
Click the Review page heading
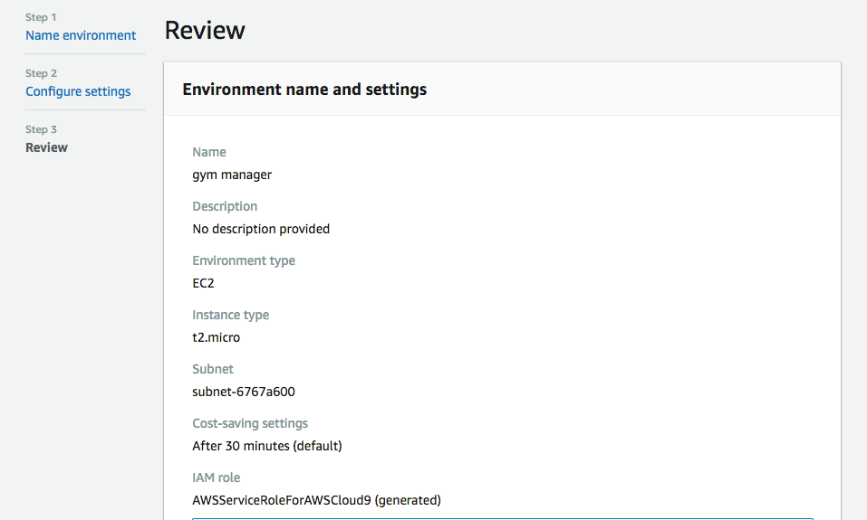point(205,30)
